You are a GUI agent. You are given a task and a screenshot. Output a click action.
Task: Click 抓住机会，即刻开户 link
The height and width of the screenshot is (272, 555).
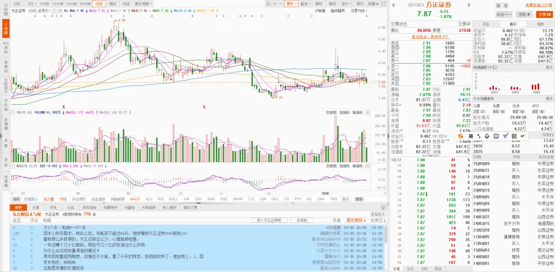click(x=430, y=36)
